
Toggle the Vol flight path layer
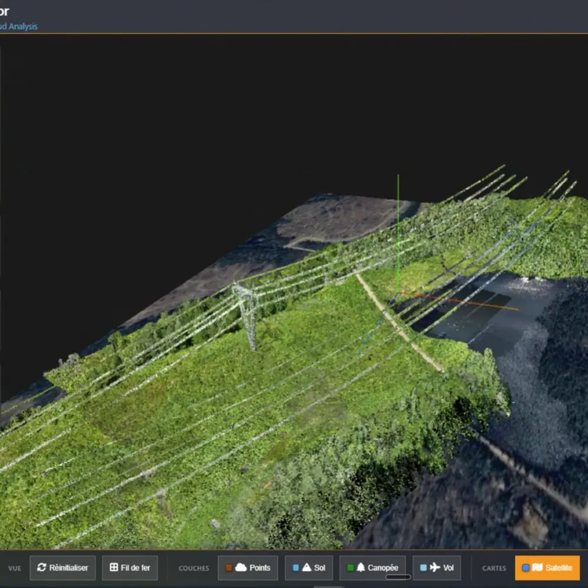[x=436, y=568]
